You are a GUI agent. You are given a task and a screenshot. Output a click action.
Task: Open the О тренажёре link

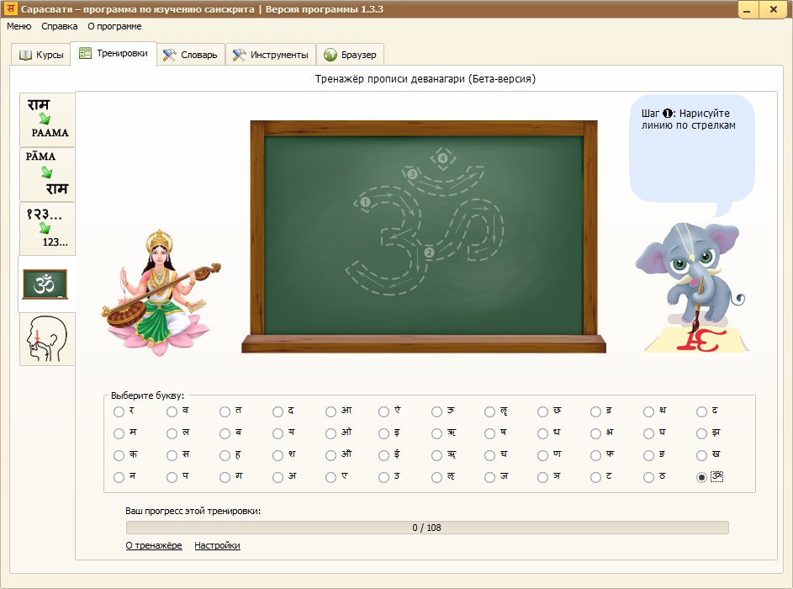click(153, 545)
